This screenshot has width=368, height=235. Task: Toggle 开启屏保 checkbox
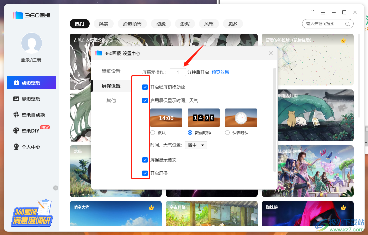(145, 174)
